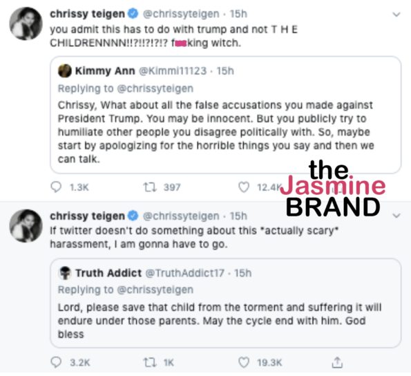Open replies on the first tweet (1.3K)
The image size is (411, 376).
56,187
